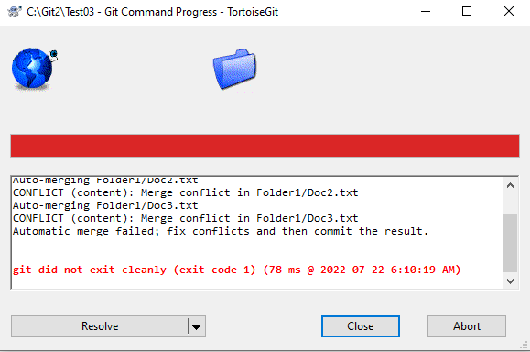Viewport: 530px width, 352px height.
Task: Click the Merge conflict in Folder1/Doc2.txt line
Action: (x=185, y=192)
